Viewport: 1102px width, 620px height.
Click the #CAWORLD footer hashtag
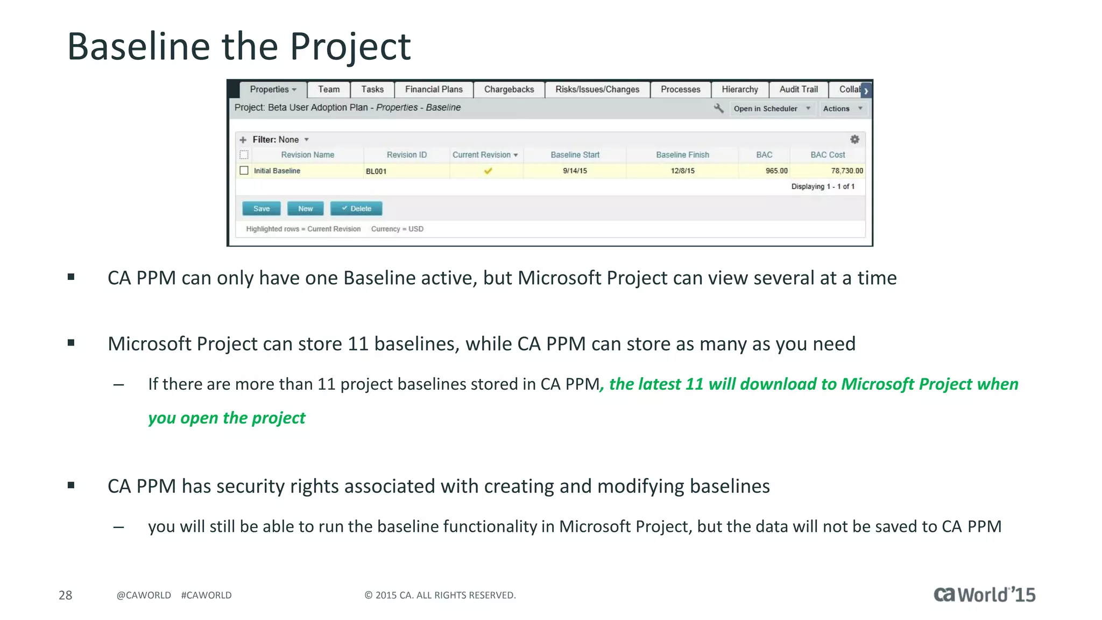206,595
